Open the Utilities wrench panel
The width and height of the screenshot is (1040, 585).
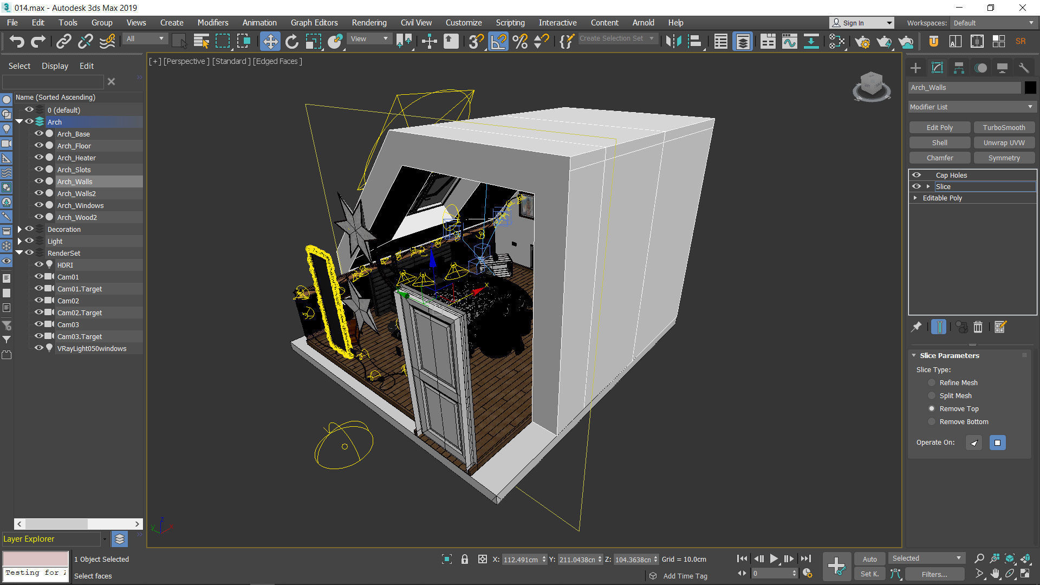coord(1023,68)
